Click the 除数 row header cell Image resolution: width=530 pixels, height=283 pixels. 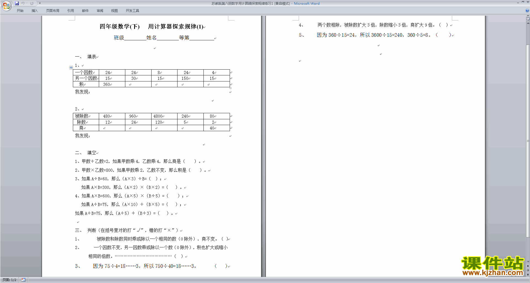click(x=86, y=122)
